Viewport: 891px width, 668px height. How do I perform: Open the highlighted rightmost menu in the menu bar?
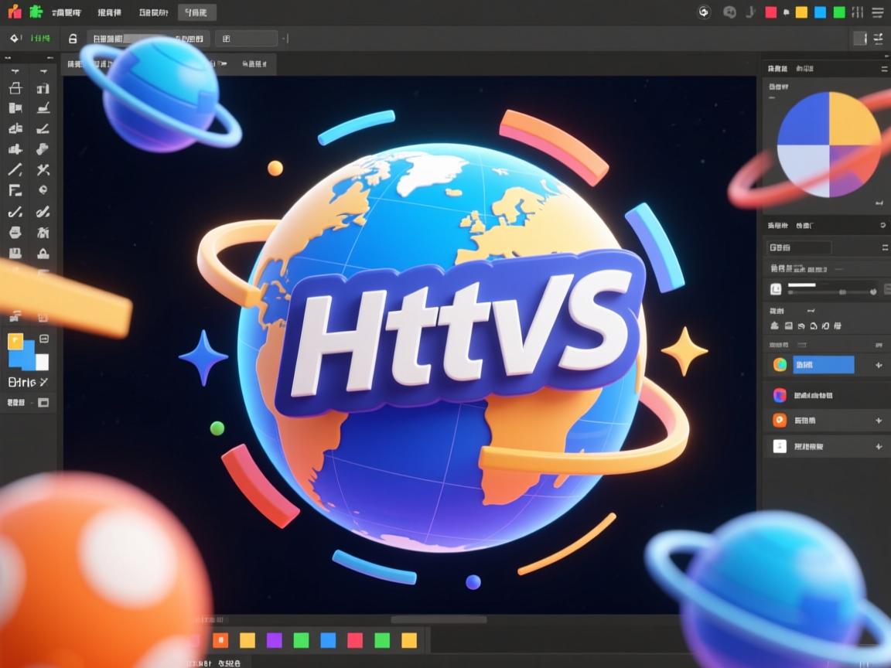point(197,12)
